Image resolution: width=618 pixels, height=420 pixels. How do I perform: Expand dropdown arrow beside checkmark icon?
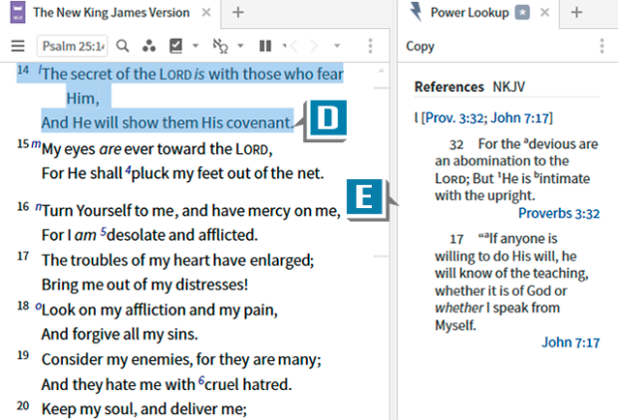tap(195, 46)
